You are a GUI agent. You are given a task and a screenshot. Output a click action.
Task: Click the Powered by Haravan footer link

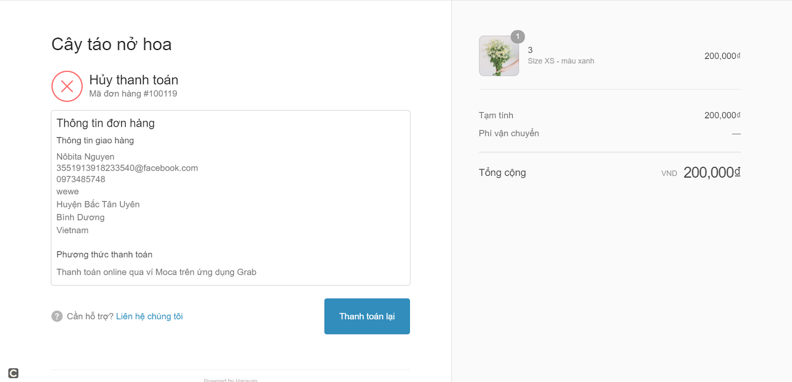point(231,380)
